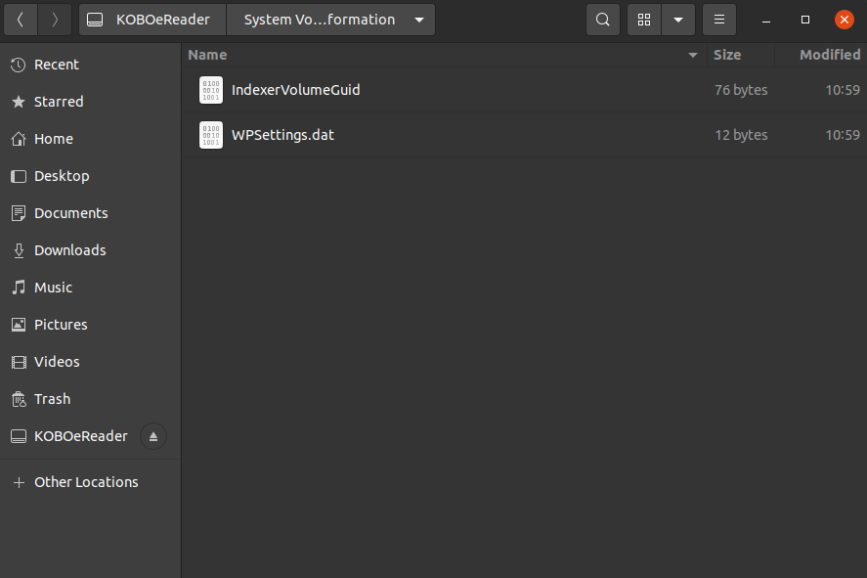Viewport: 867px width, 578px height.
Task: Toggle the grid view icon
Action: click(x=644, y=20)
